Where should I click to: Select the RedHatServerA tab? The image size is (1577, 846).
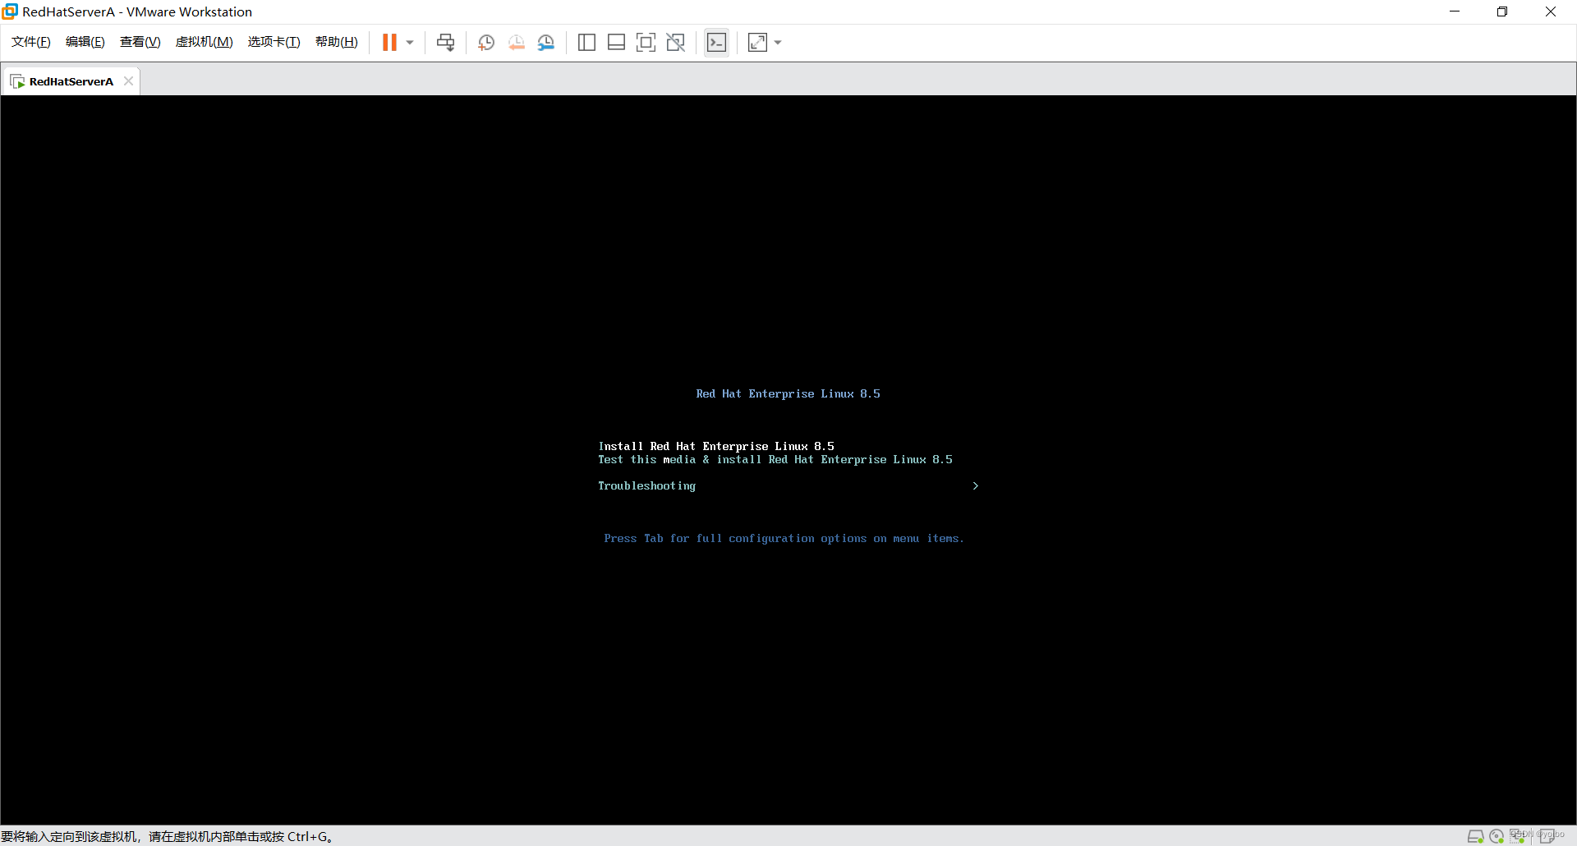71,81
